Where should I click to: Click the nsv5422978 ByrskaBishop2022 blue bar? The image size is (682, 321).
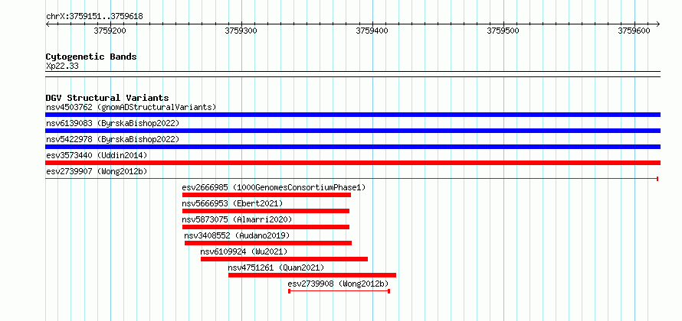(x=352, y=147)
